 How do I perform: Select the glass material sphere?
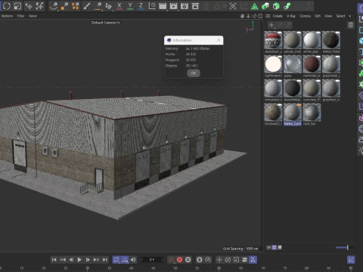[293, 64]
